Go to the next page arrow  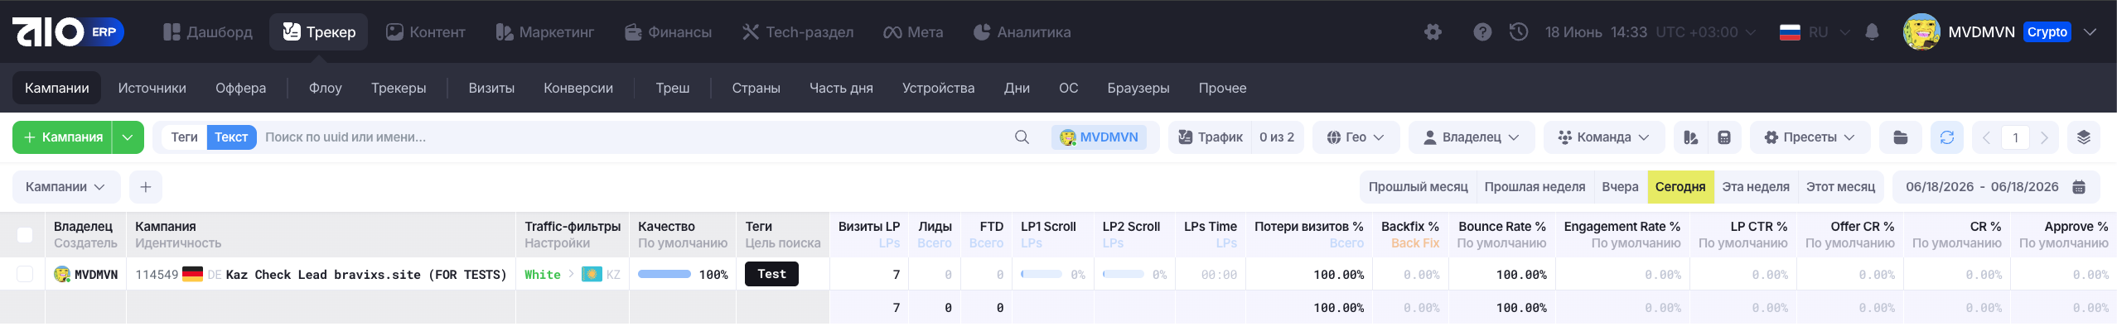click(2044, 137)
